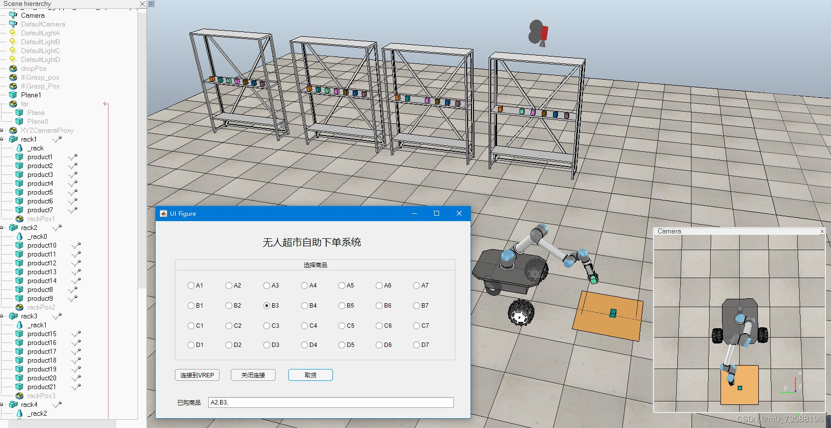Select the DefaultLightC light bulb icon

click(x=13, y=51)
